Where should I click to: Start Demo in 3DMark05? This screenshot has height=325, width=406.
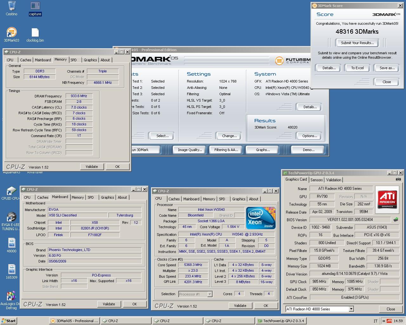coord(308,150)
